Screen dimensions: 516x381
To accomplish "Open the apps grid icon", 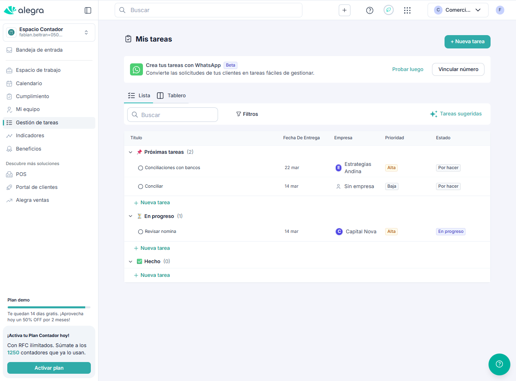I will [x=407, y=10].
